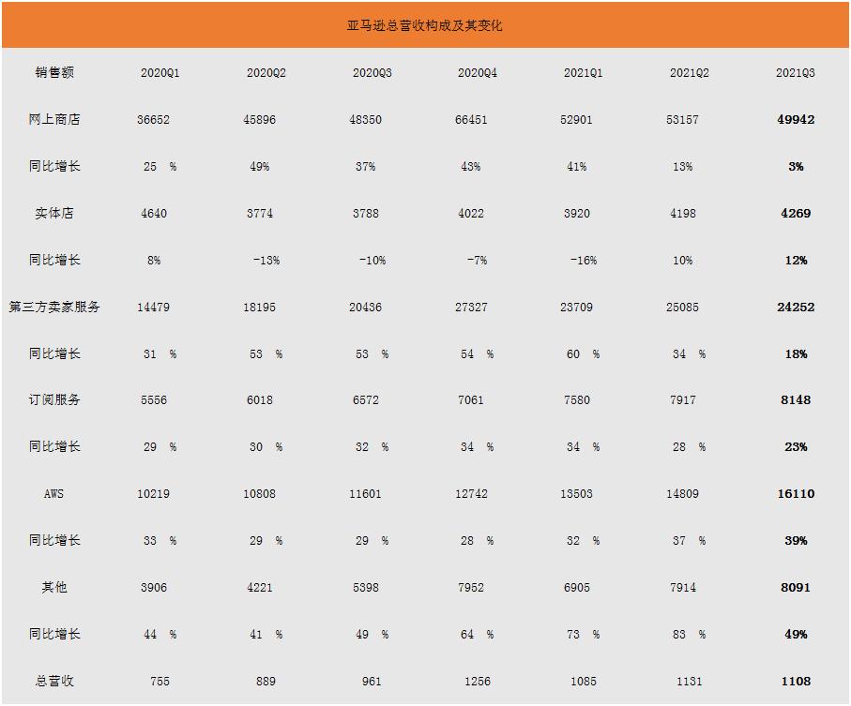Image resolution: width=851 pixels, height=706 pixels.
Task: Select the total revenue value 1256
Action: pyautogui.click(x=478, y=681)
